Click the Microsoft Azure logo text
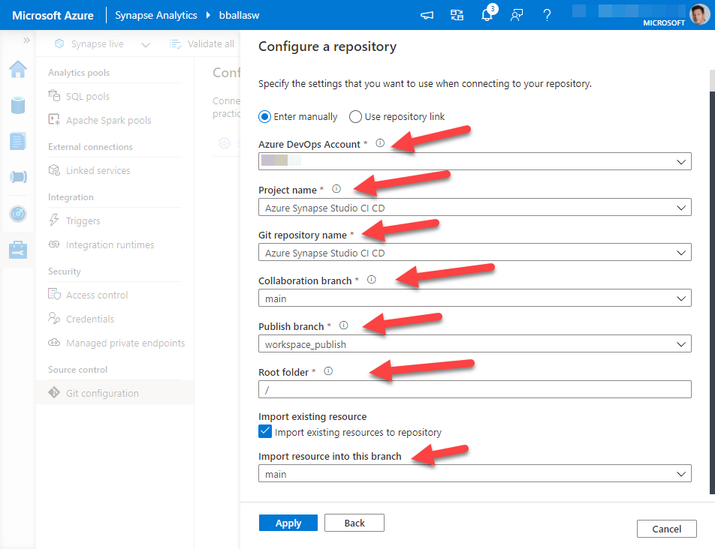 coord(53,16)
